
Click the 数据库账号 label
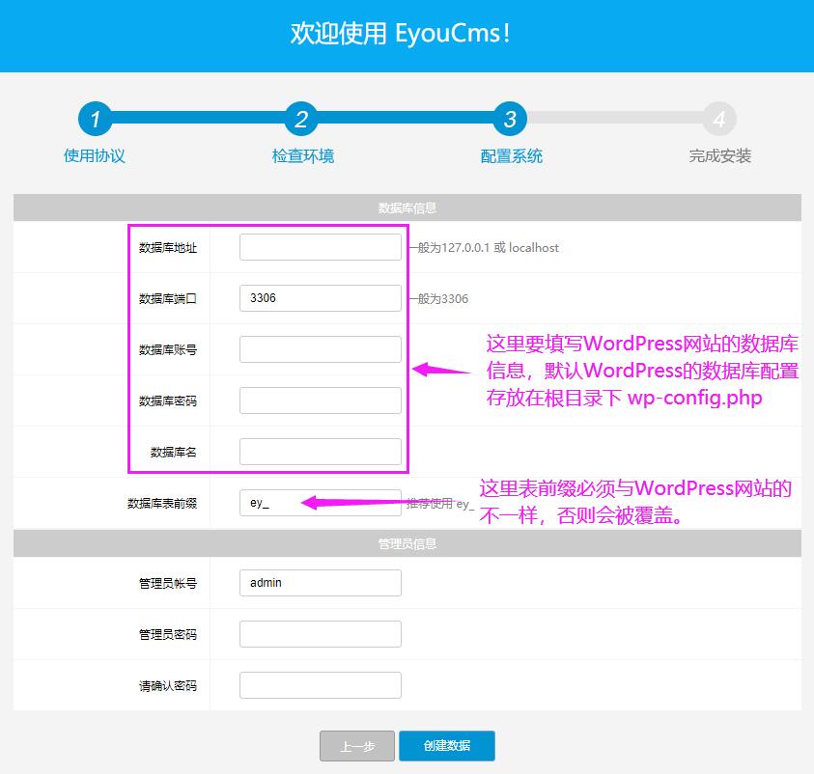coord(168,350)
